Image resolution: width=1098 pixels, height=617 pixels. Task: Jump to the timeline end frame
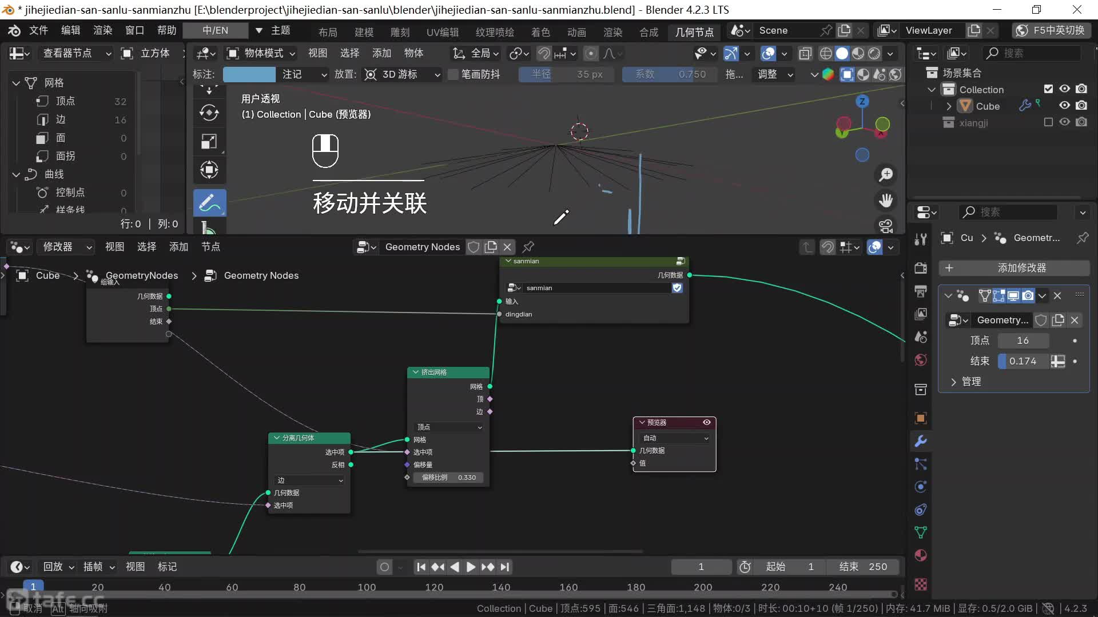(x=504, y=567)
